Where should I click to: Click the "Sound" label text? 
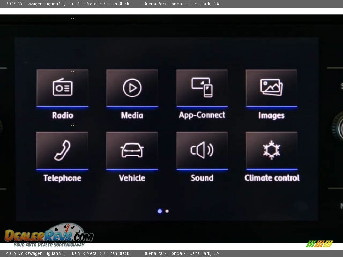click(x=202, y=178)
